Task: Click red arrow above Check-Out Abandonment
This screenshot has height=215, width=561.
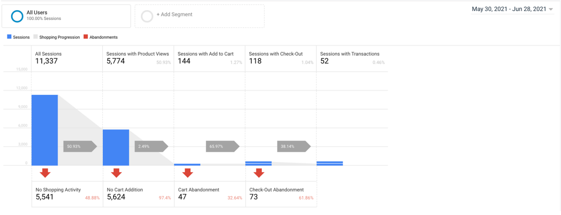Action: (x=259, y=173)
